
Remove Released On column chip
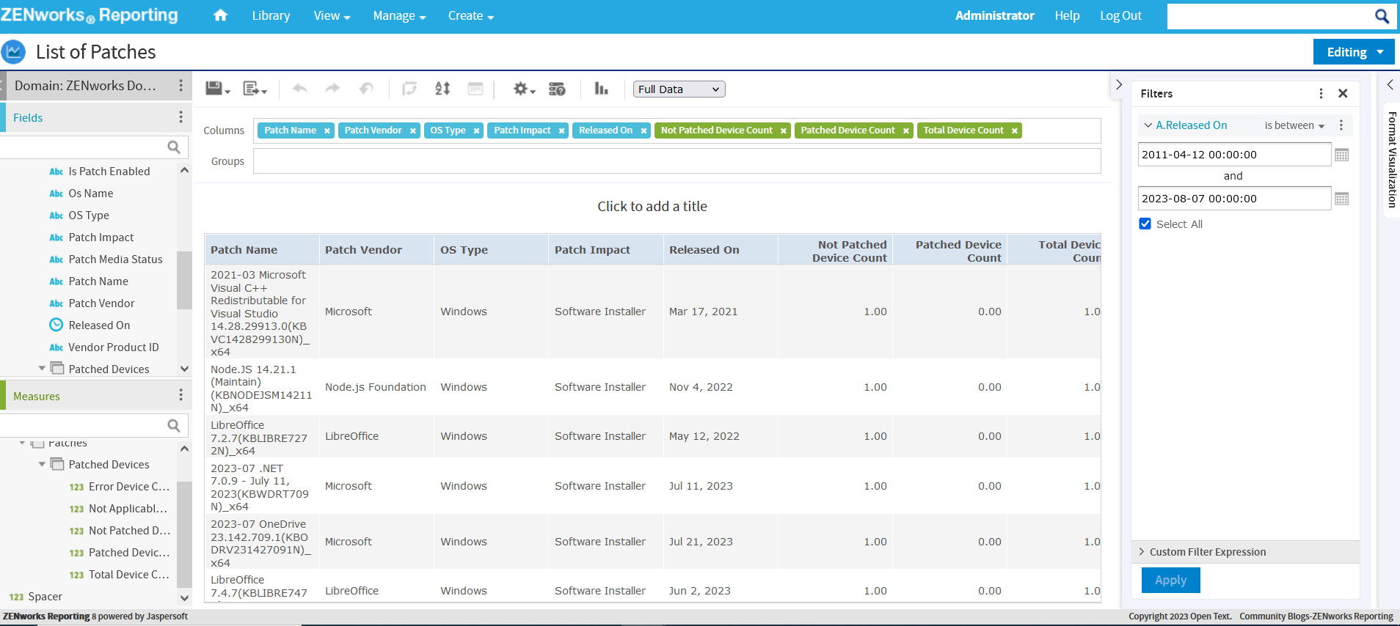coord(644,130)
